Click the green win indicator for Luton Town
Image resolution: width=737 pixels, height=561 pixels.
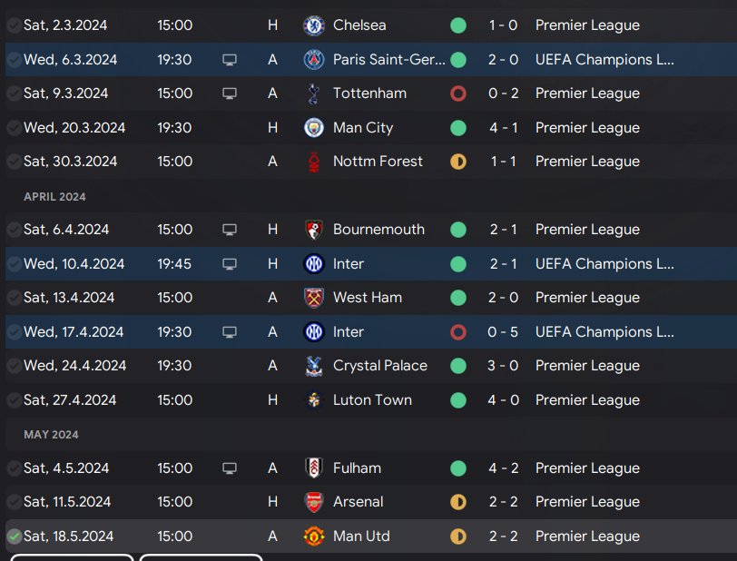click(x=458, y=400)
